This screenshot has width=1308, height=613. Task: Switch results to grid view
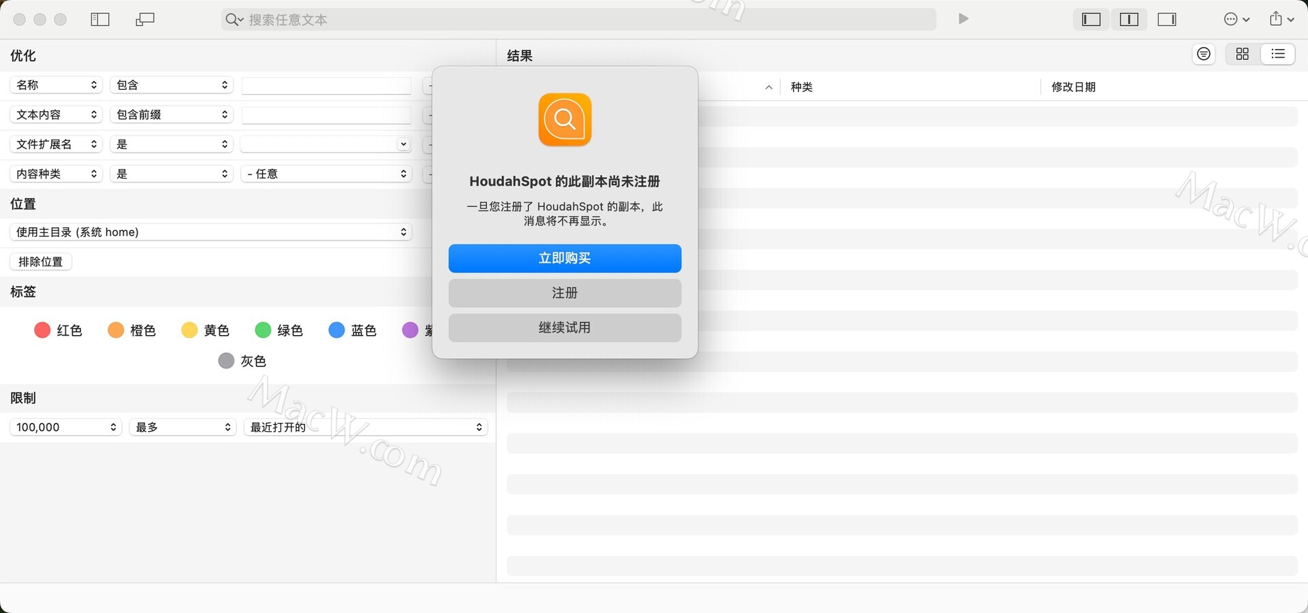(x=1243, y=54)
